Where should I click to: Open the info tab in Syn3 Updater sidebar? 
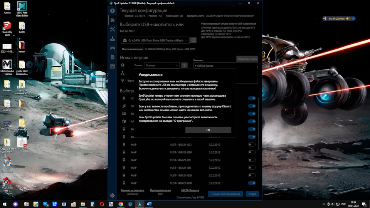(113, 11)
